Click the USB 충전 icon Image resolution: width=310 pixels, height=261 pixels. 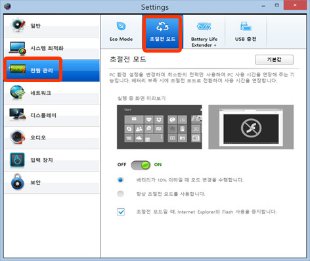pyautogui.click(x=246, y=26)
